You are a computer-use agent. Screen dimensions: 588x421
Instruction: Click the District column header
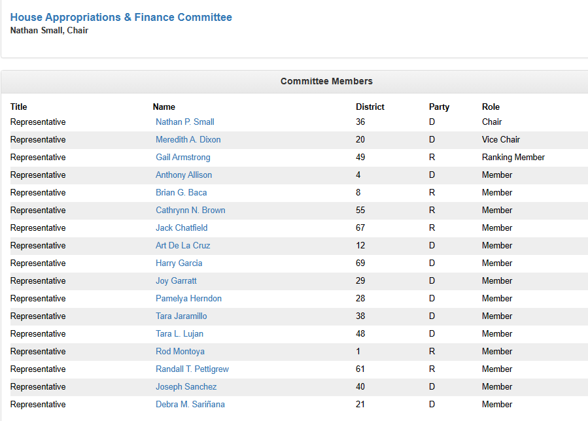click(x=370, y=107)
